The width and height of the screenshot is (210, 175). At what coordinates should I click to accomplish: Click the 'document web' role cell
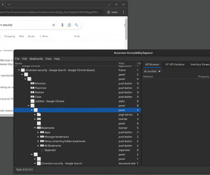pos(127,164)
